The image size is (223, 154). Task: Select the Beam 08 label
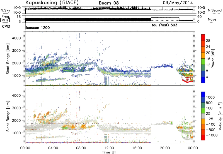(x=109, y=3)
